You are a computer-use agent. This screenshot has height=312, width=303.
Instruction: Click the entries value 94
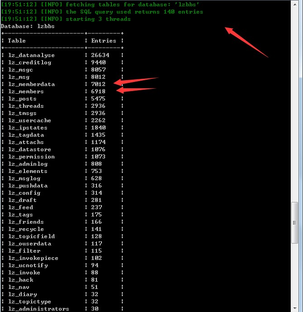(x=95, y=265)
